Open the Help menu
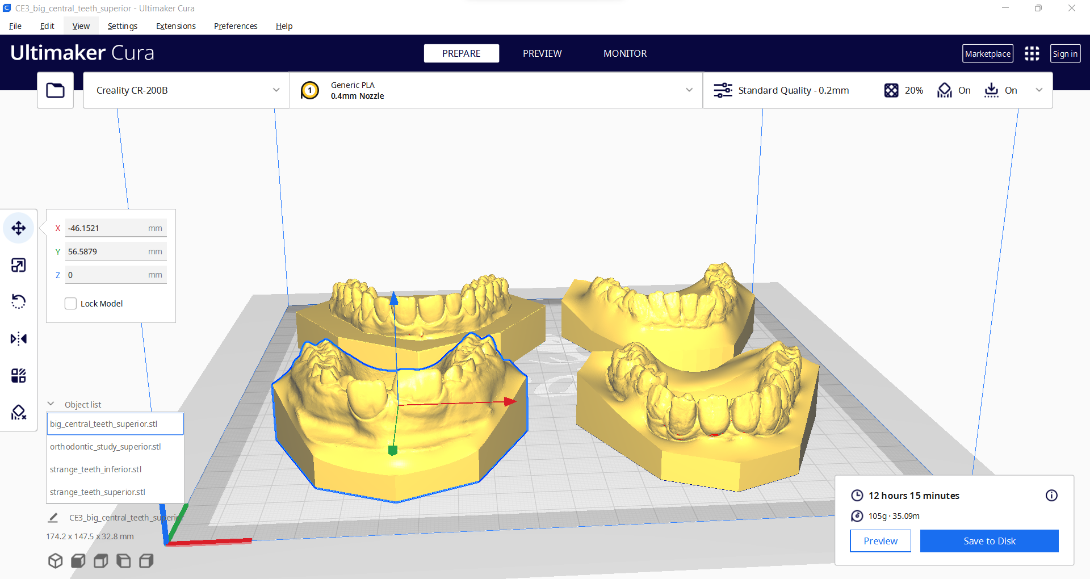 tap(284, 26)
